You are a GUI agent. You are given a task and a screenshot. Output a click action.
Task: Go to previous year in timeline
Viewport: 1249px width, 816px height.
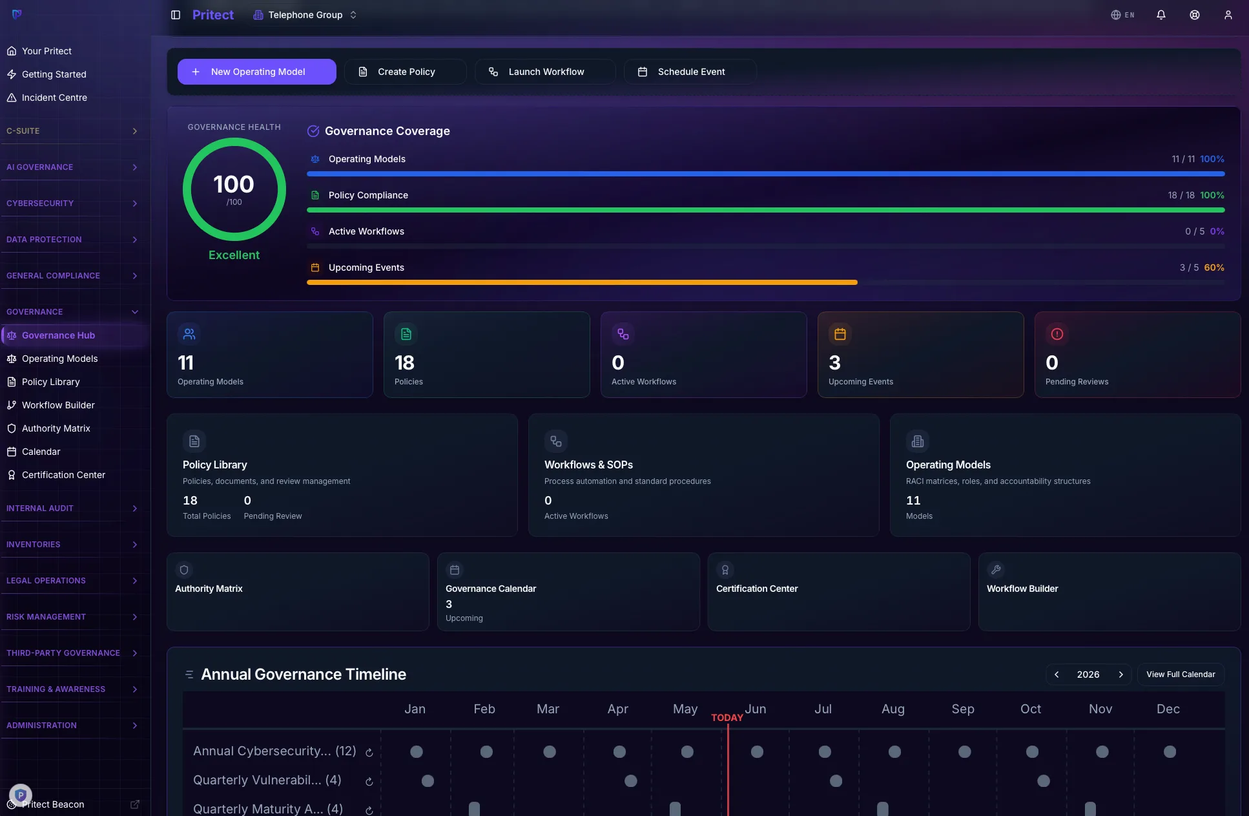click(x=1057, y=675)
